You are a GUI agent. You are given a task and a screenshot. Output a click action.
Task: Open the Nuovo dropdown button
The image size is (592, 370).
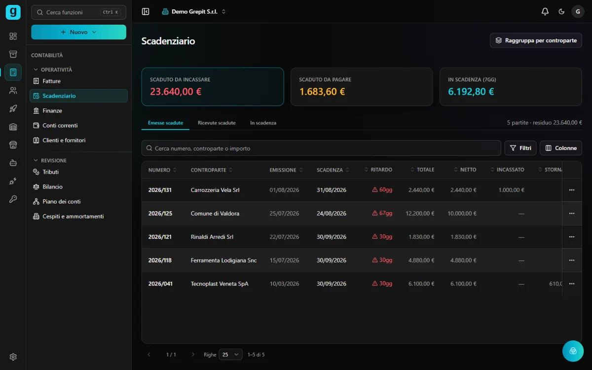click(78, 32)
